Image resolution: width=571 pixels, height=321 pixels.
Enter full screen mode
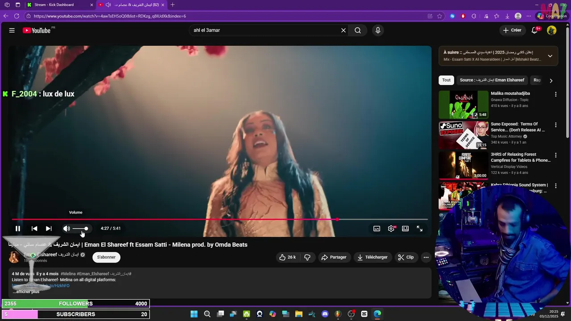click(x=420, y=228)
